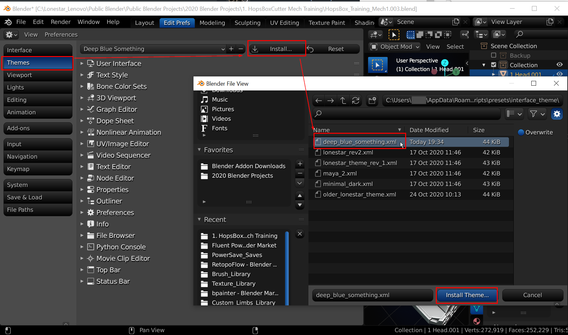Screen dimensions: 568x335
Task: Select the tweak select tool in viewport
Action: click(377, 65)
